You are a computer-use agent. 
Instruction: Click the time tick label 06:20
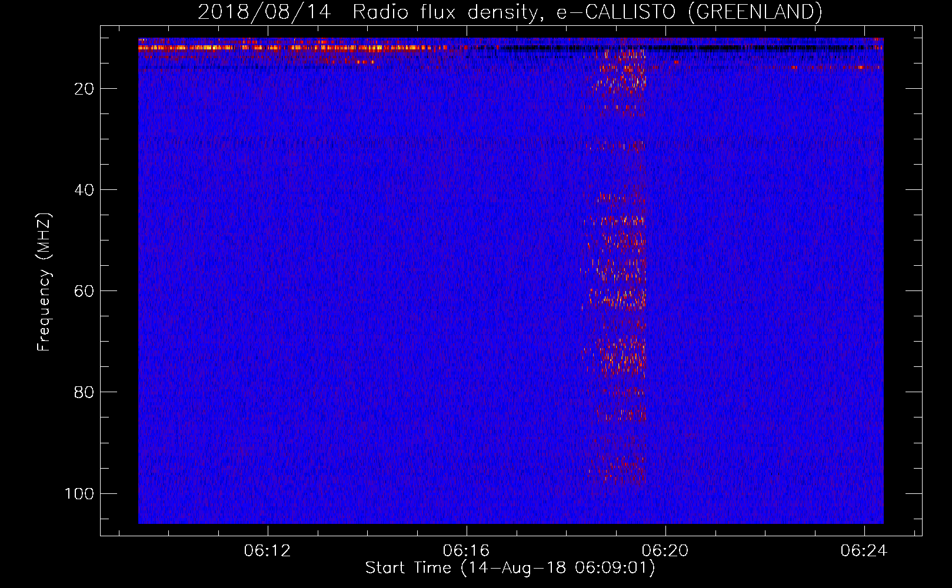(665, 551)
